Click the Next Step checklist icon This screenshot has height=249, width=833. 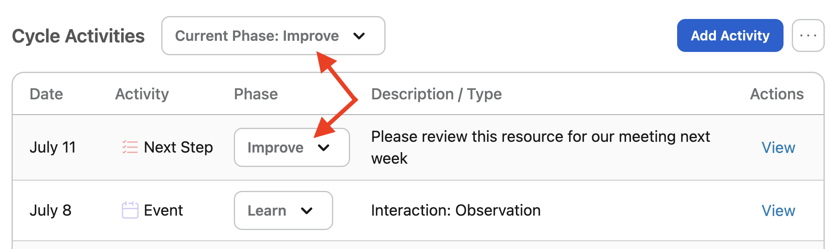tap(130, 147)
